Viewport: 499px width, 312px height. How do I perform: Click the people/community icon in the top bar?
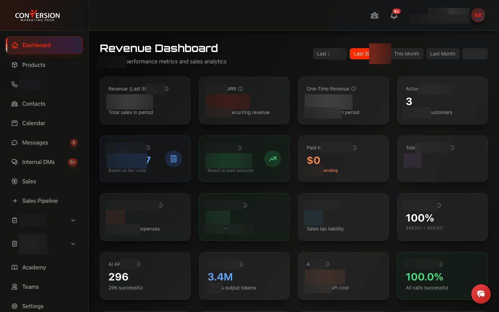(x=375, y=15)
